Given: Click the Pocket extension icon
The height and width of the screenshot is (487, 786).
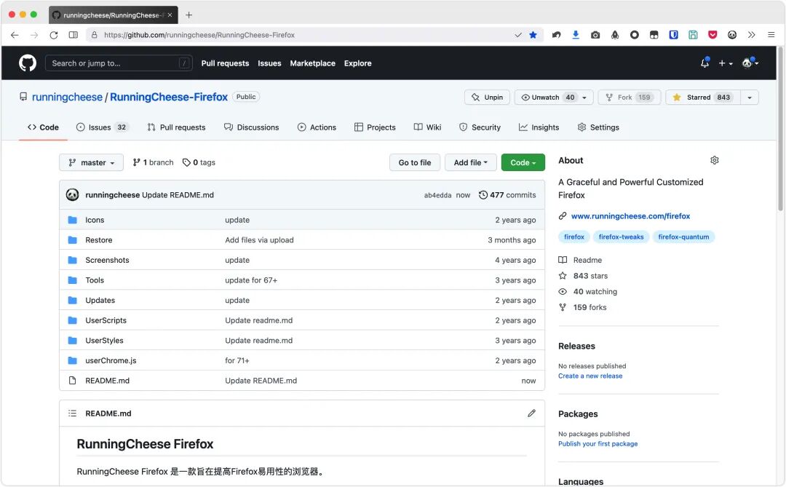Looking at the screenshot, I should (x=712, y=35).
